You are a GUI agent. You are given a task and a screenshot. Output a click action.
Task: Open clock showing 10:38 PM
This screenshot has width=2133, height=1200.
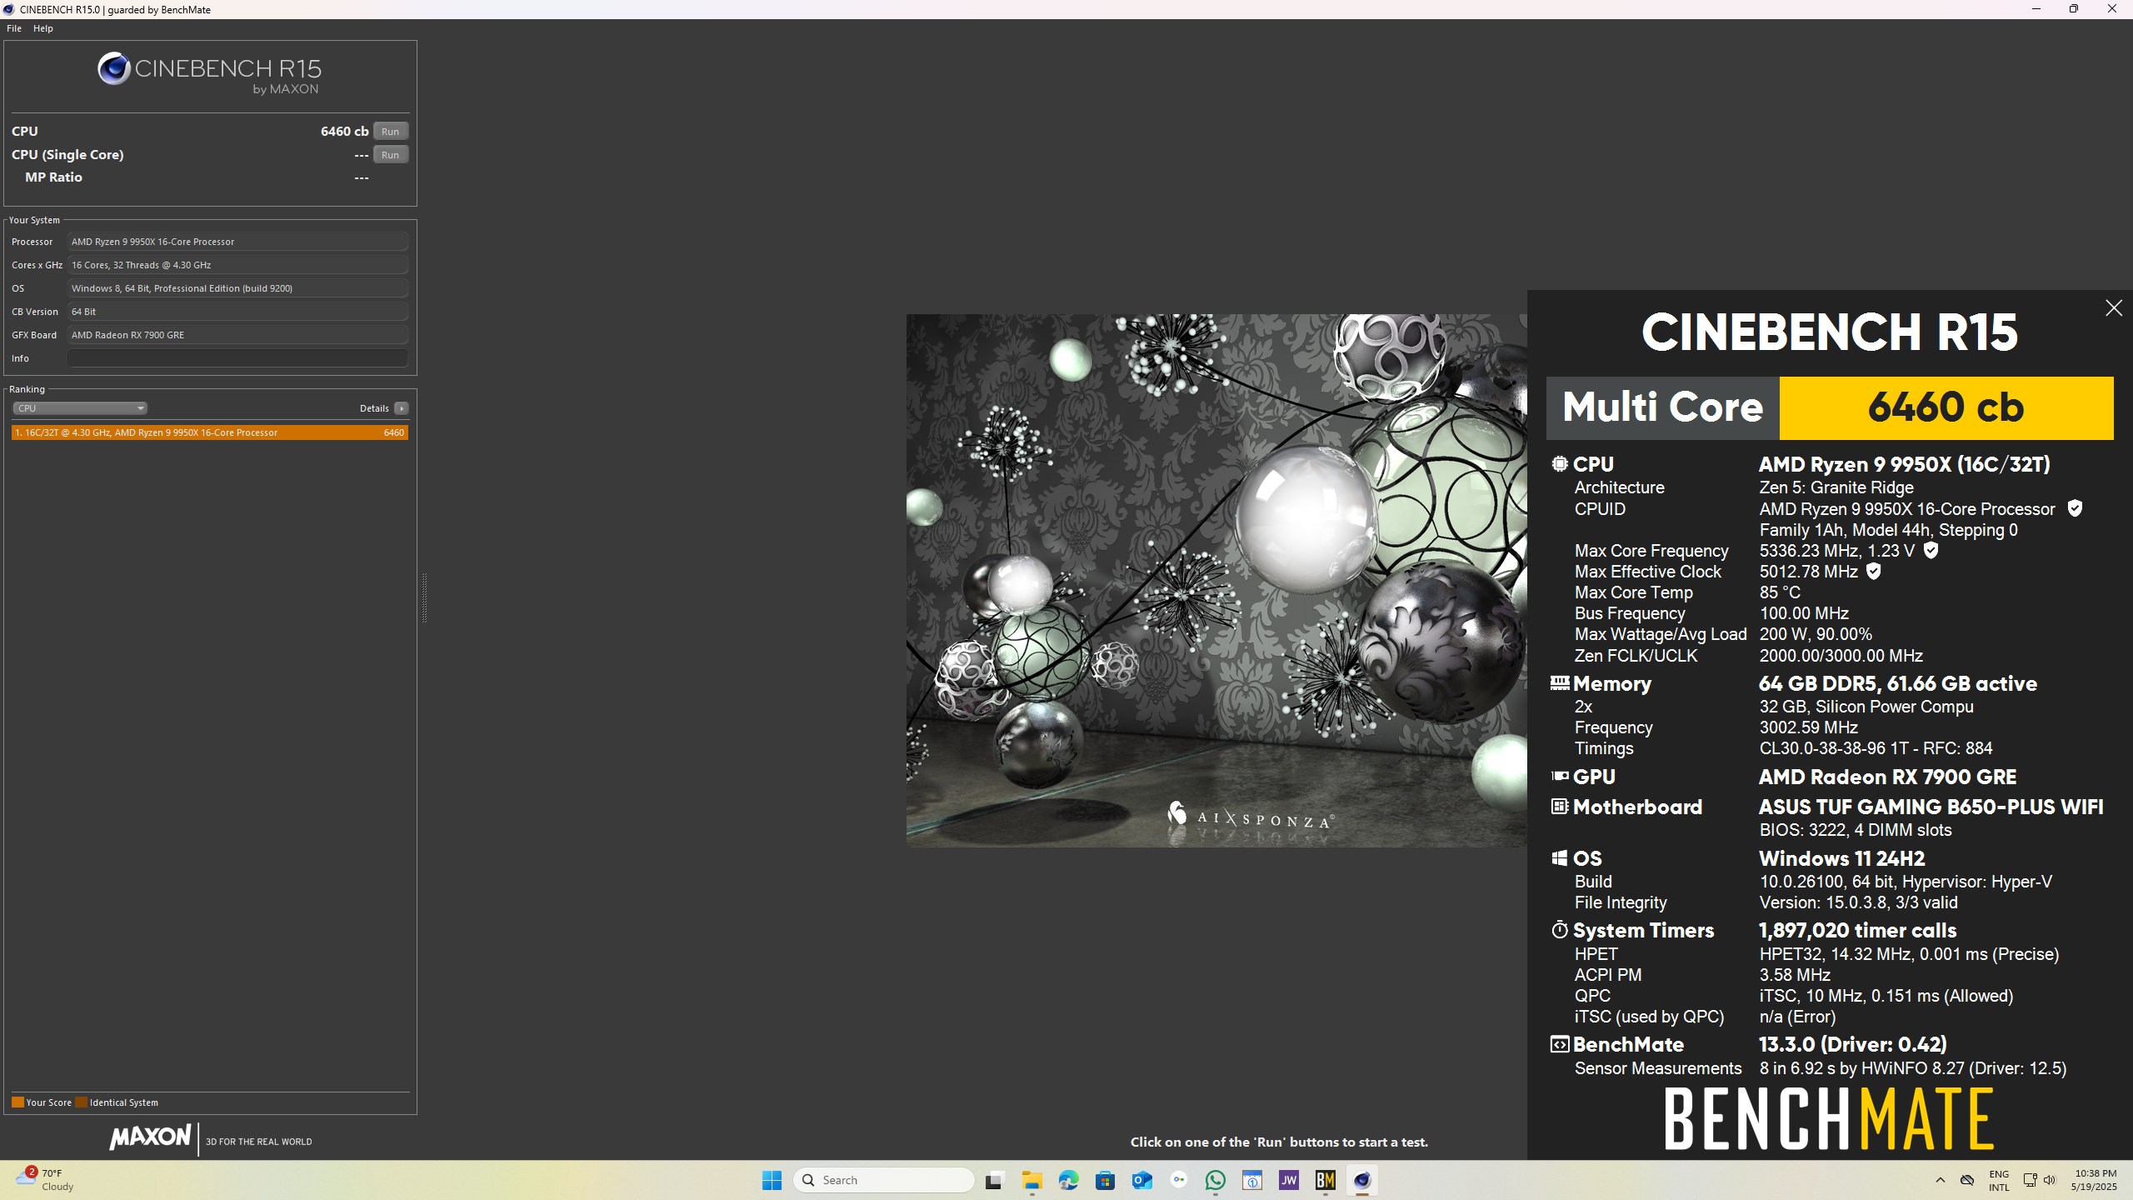click(2095, 1180)
